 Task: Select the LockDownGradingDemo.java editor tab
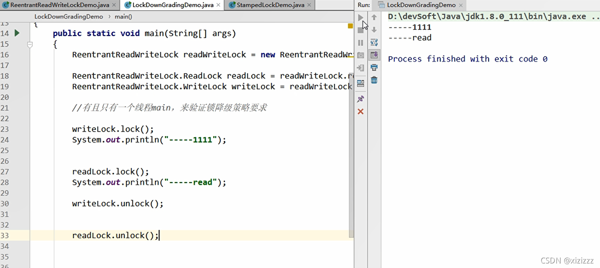pos(173,5)
